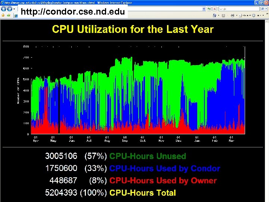Go back with the browser Back arrow
The height and width of the screenshot is (202, 269).
[4, 9]
